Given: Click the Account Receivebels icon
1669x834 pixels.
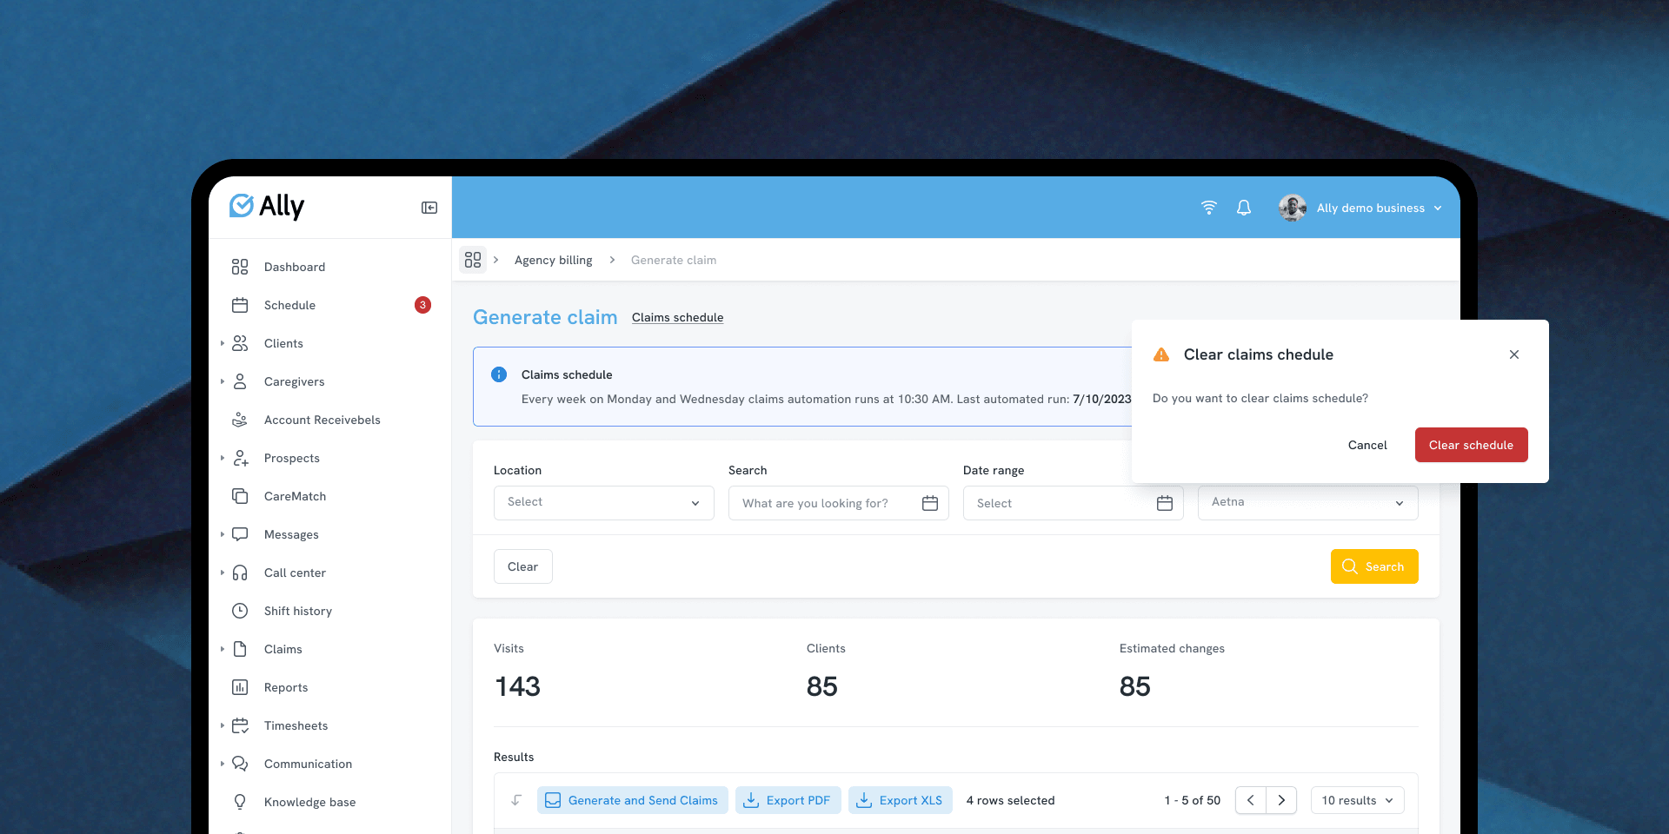Looking at the screenshot, I should (240, 420).
